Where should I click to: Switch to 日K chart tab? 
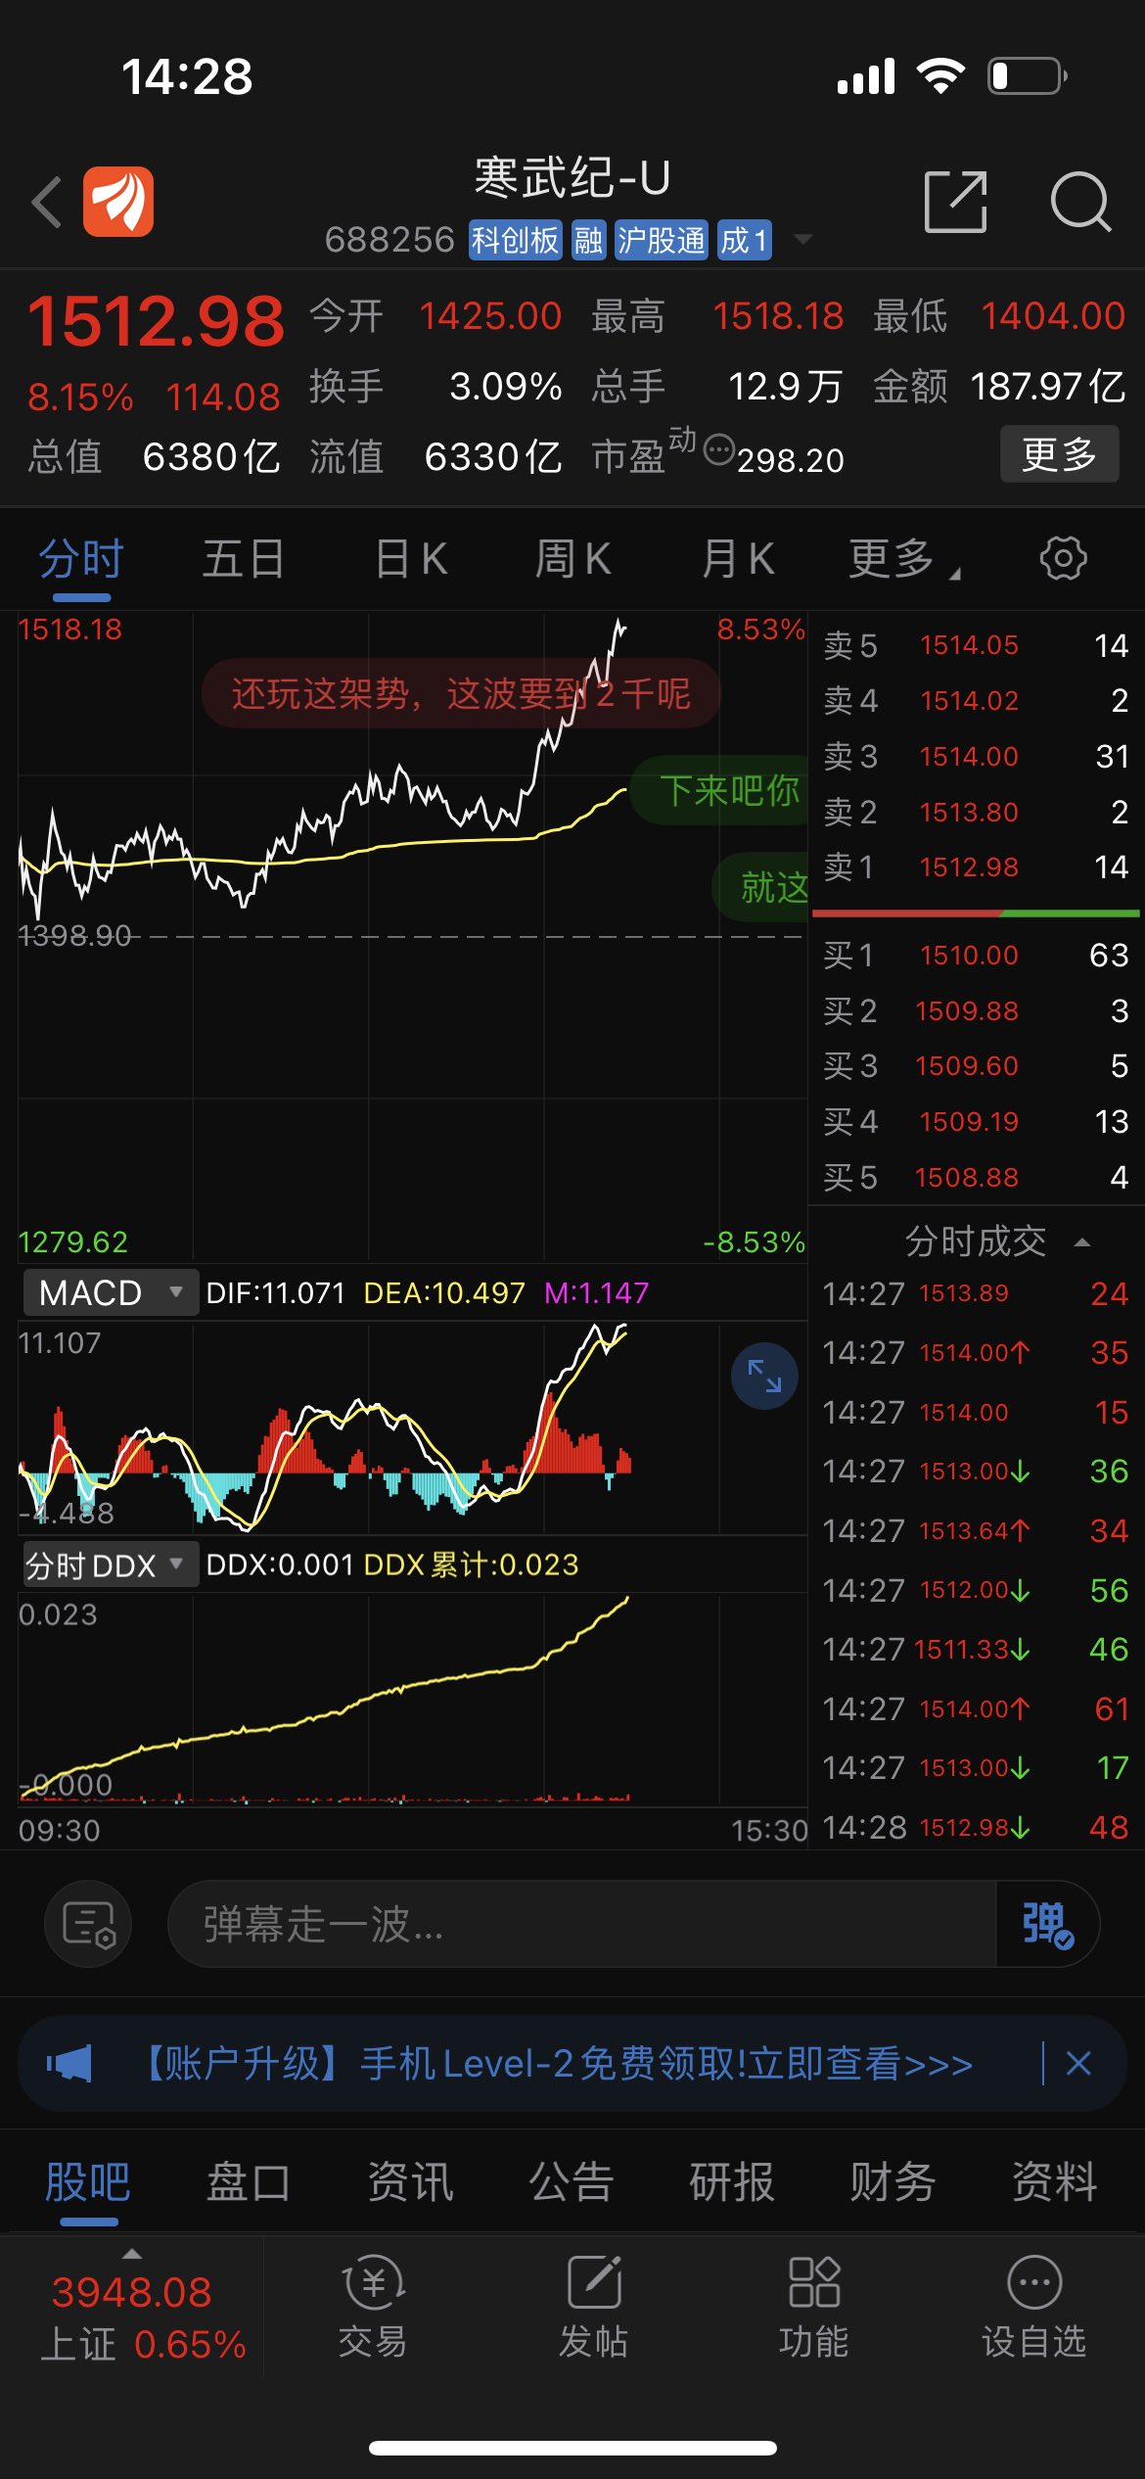tap(411, 560)
